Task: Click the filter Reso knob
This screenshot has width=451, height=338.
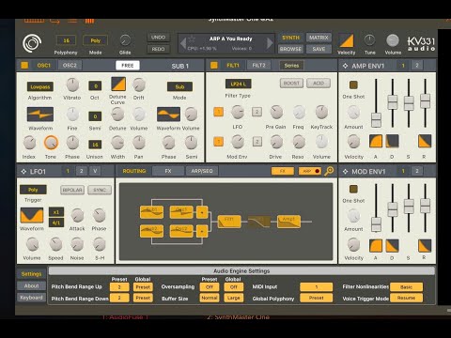Action: click(x=299, y=142)
